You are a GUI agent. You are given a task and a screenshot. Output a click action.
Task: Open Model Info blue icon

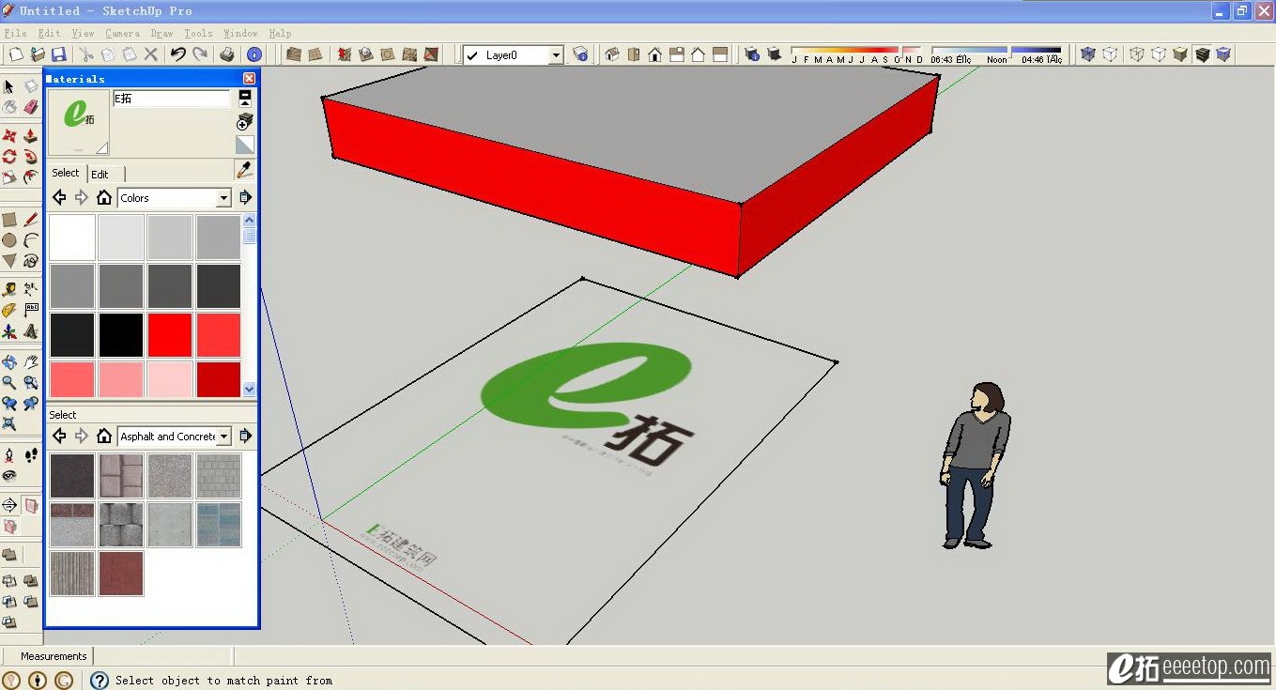pos(254,54)
